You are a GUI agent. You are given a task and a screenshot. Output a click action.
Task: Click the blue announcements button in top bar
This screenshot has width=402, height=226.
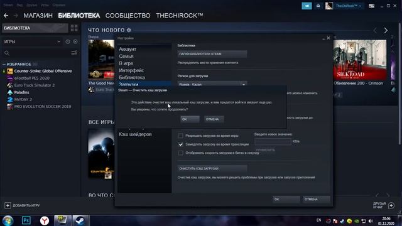click(x=307, y=6)
